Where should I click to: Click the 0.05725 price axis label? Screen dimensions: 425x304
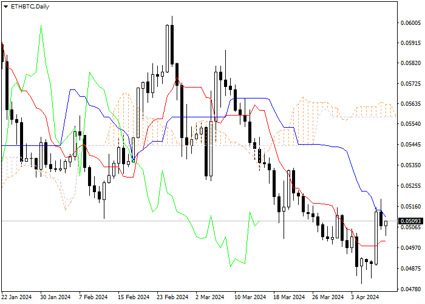411,84
